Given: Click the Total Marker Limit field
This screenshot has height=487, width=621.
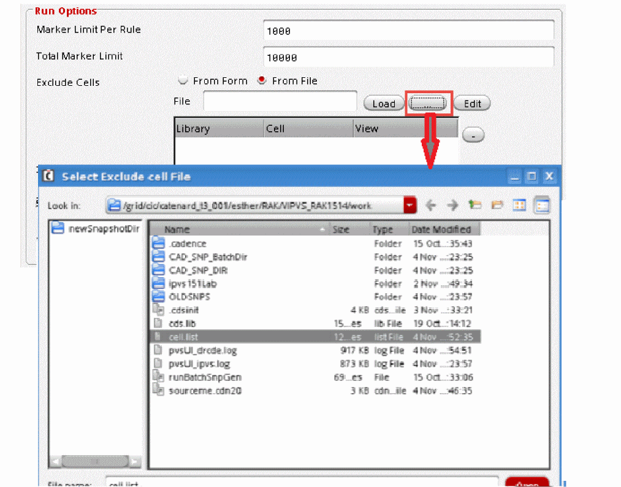Looking at the screenshot, I should pos(408,57).
